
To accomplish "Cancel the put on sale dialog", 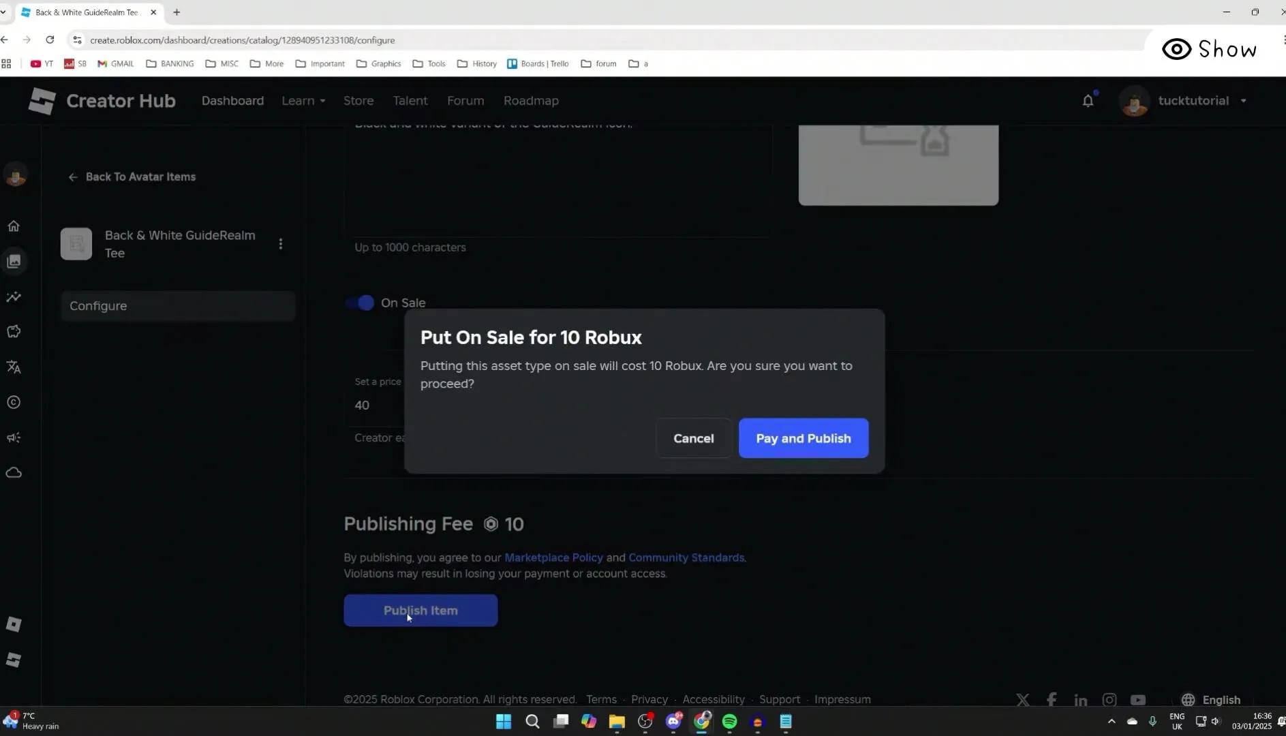I will [x=694, y=438].
